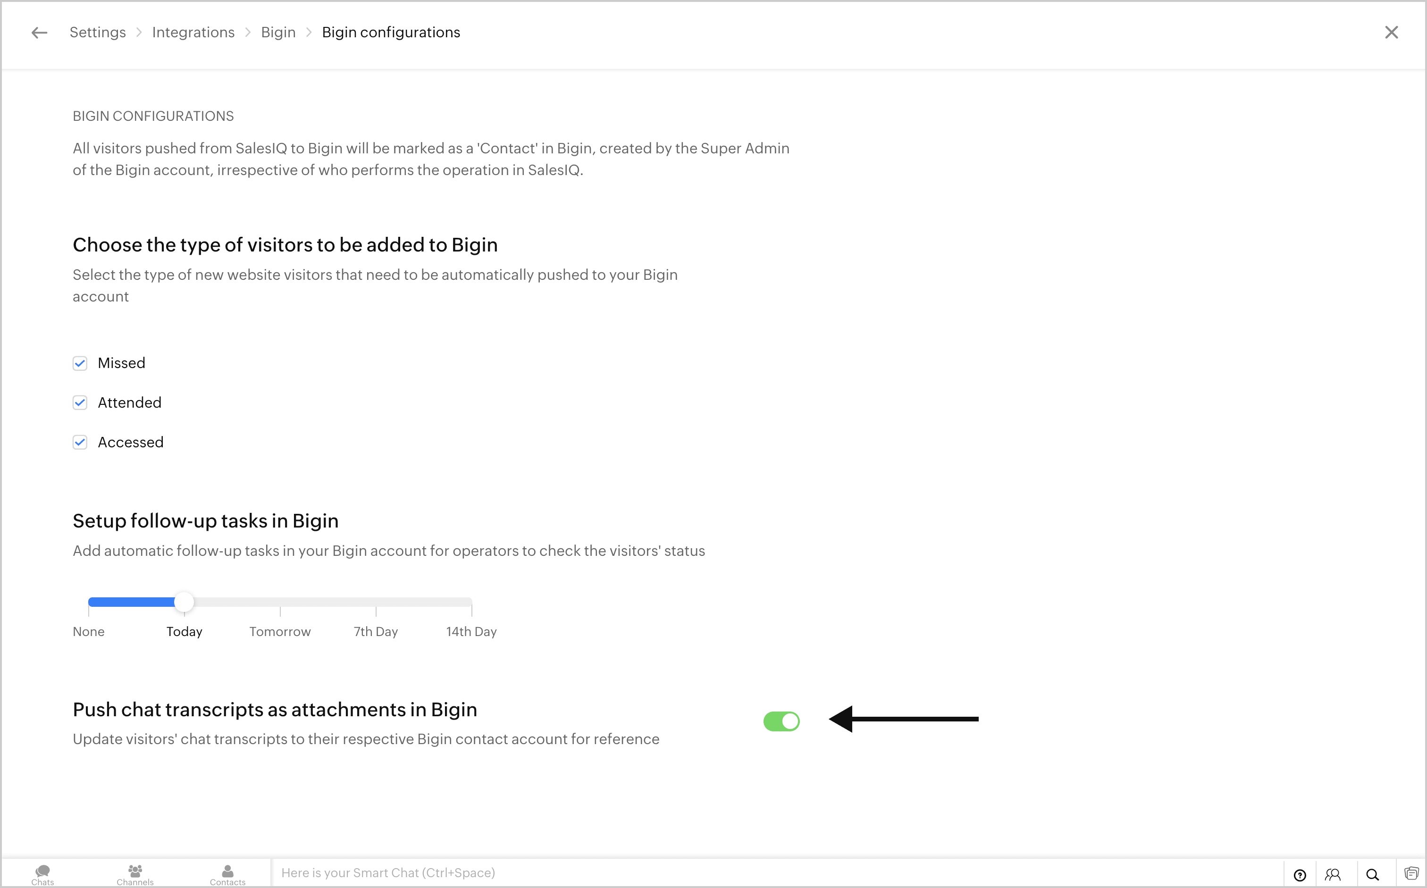
Task: Go to Settings breadcrumb
Action: pyautogui.click(x=98, y=32)
